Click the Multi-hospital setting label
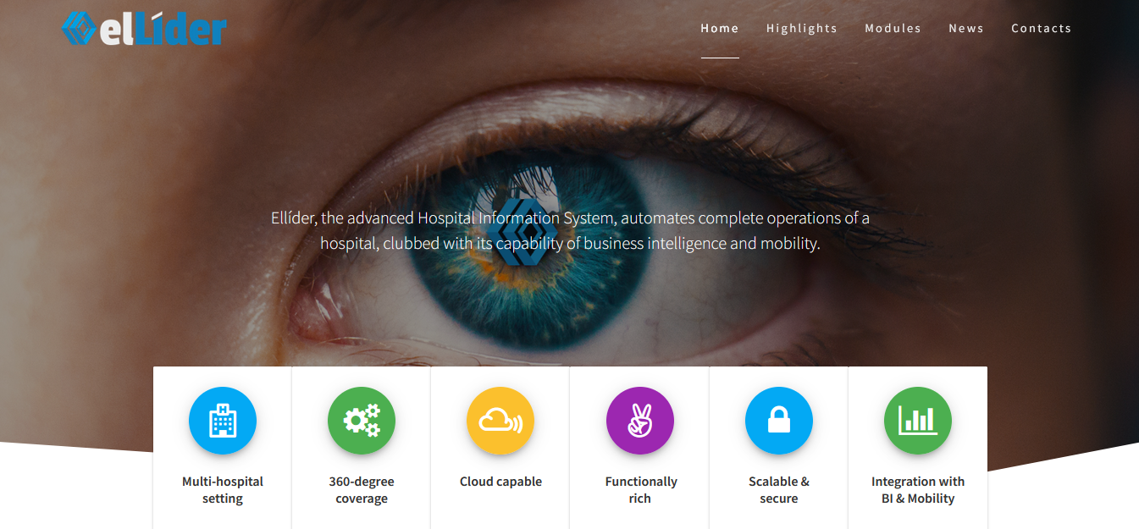Viewport: 1139px width, 529px height. click(223, 490)
